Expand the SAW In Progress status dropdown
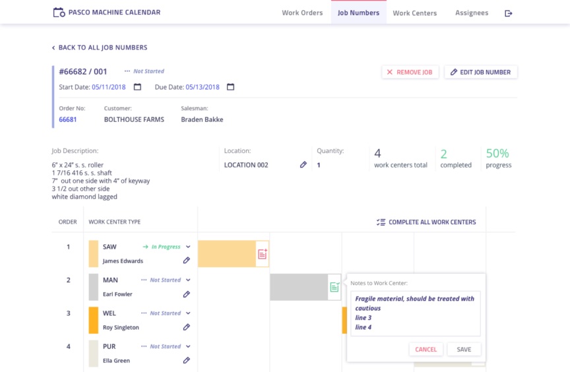 pyautogui.click(x=188, y=247)
